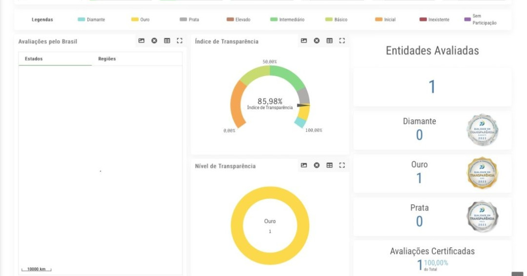Viewport: 527px width, 276px height.
Task: Select the Estados tab
Action: point(34,59)
